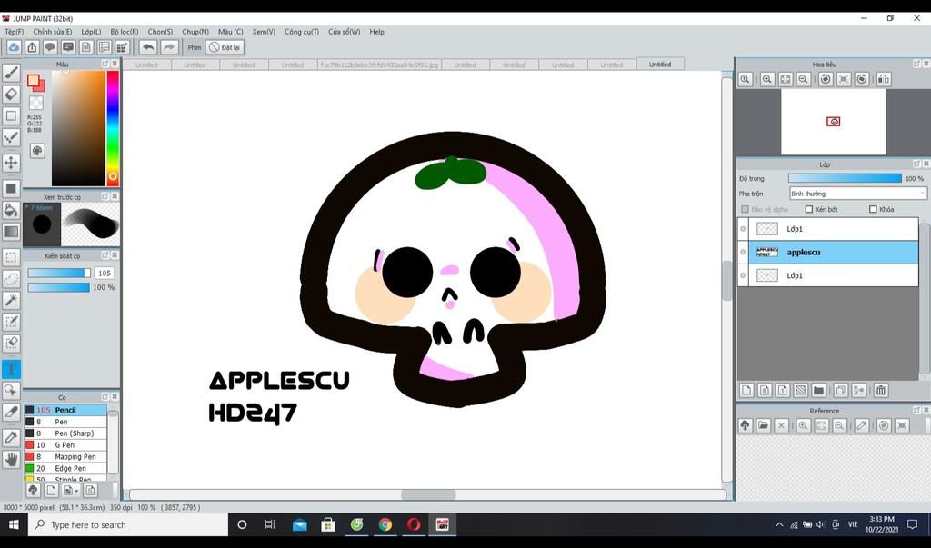Delete layer using the trash icon
The width and height of the screenshot is (931, 548).
(x=881, y=391)
